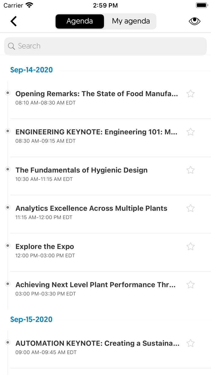Click the Sep-15-2020 date header
The image size is (211, 375).
31,319
